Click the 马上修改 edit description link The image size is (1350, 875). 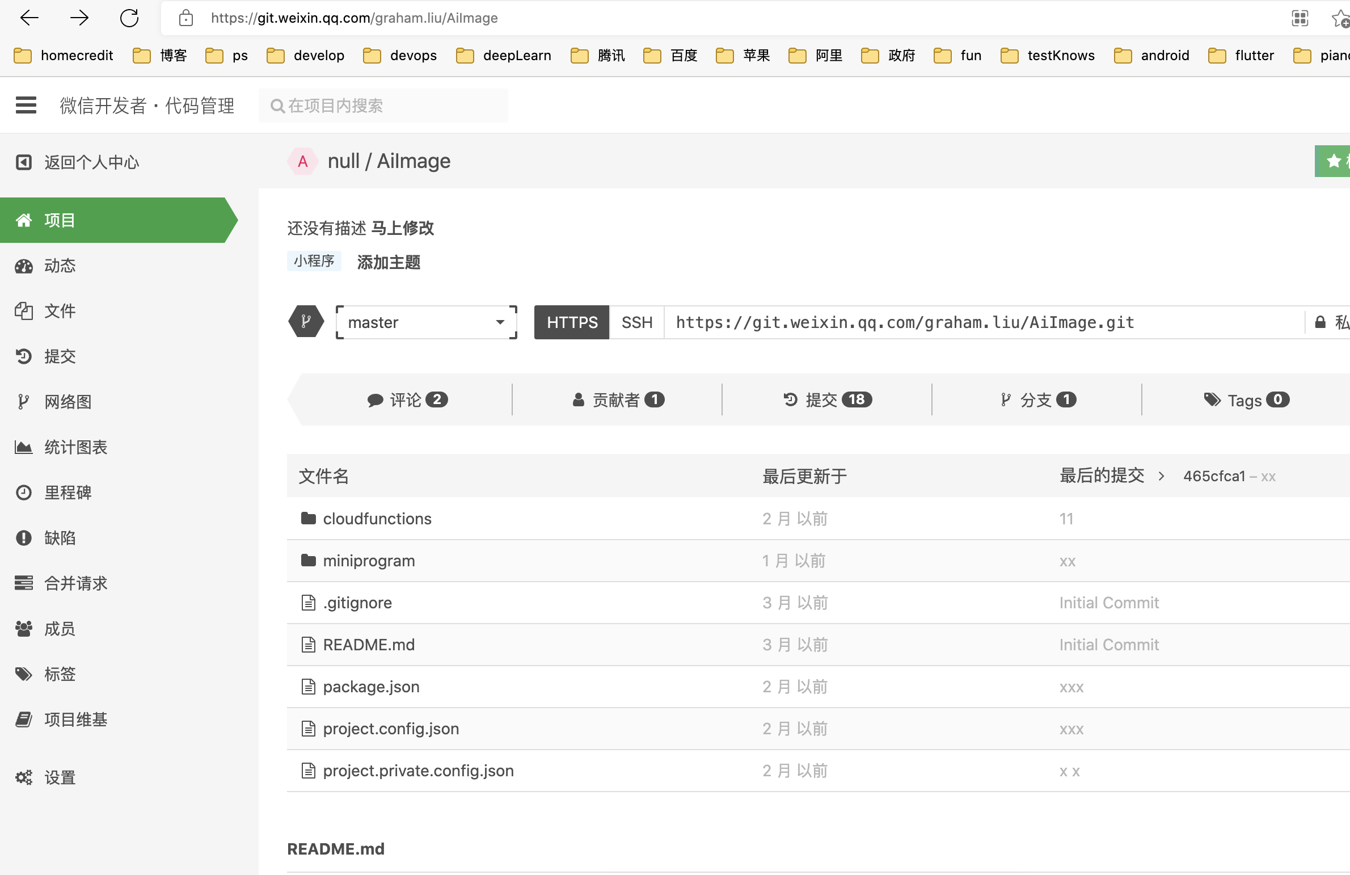(402, 228)
